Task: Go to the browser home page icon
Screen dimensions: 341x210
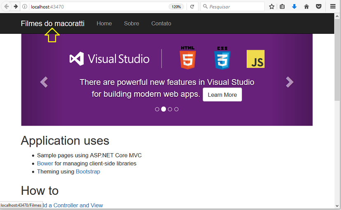Action: tap(306, 7)
